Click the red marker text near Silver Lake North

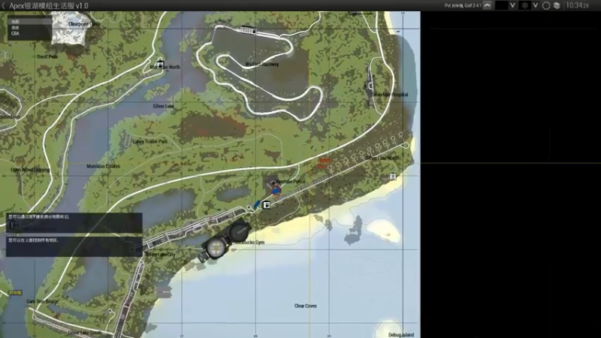pos(324,163)
